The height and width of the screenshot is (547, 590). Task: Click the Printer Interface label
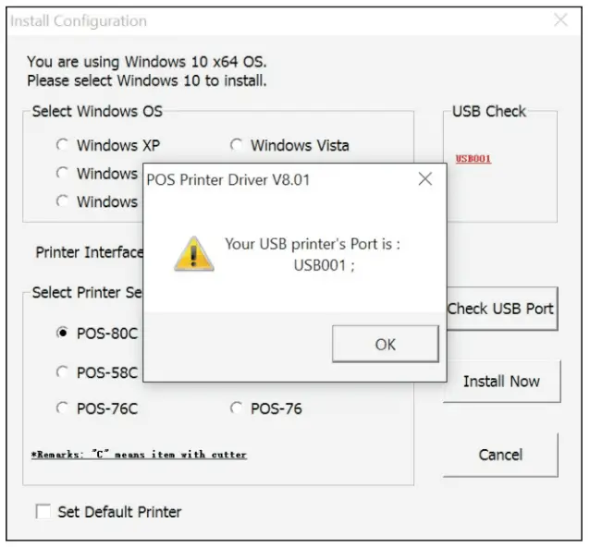(90, 252)
